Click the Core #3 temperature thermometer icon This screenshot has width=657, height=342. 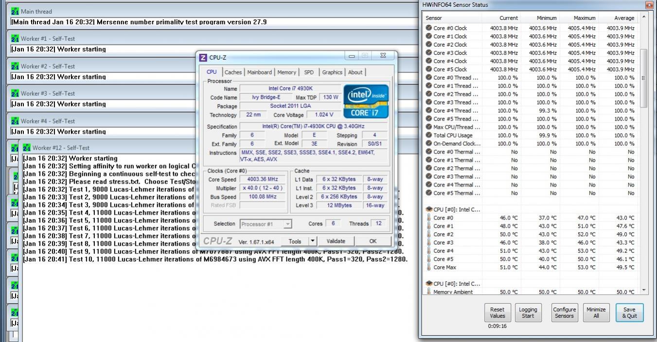point(429,242)
